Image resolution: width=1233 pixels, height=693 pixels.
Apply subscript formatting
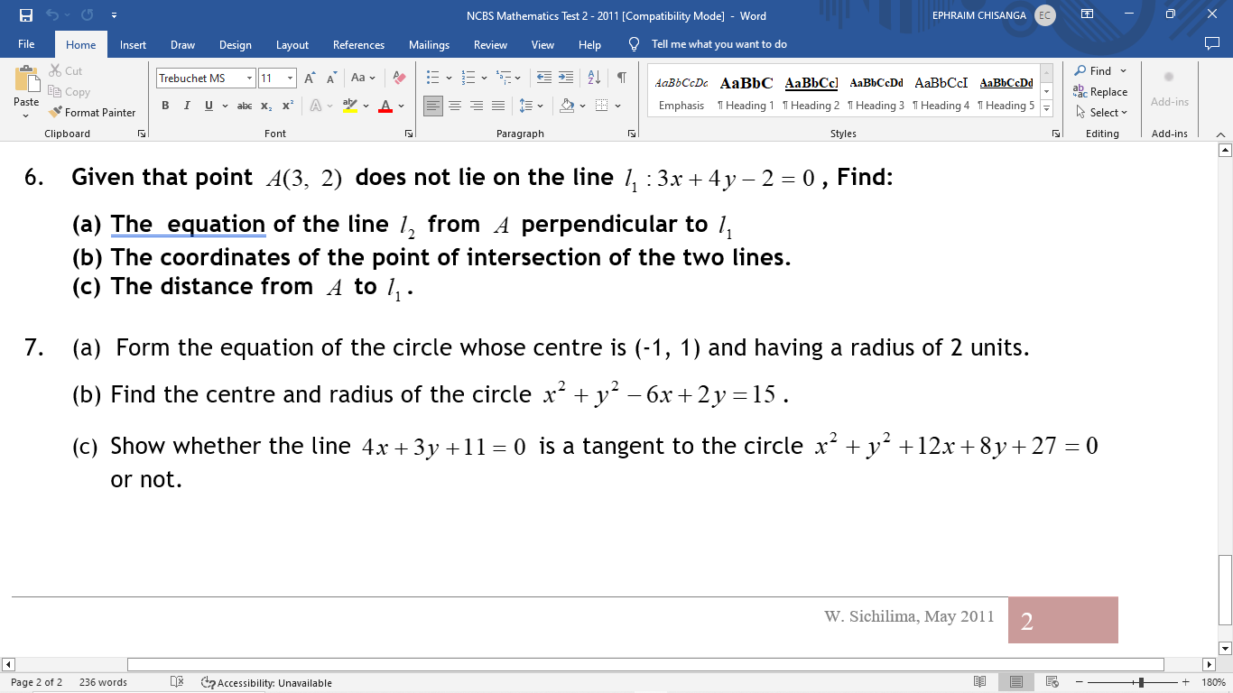(267, 106)
